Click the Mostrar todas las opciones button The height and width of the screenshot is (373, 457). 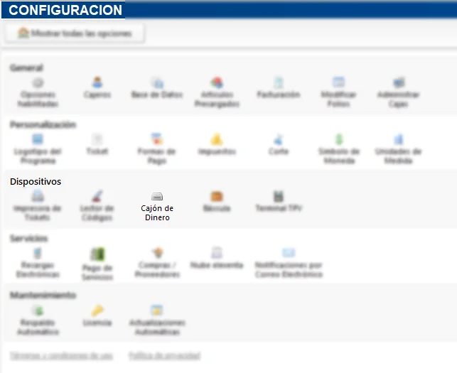click(75, 33)
